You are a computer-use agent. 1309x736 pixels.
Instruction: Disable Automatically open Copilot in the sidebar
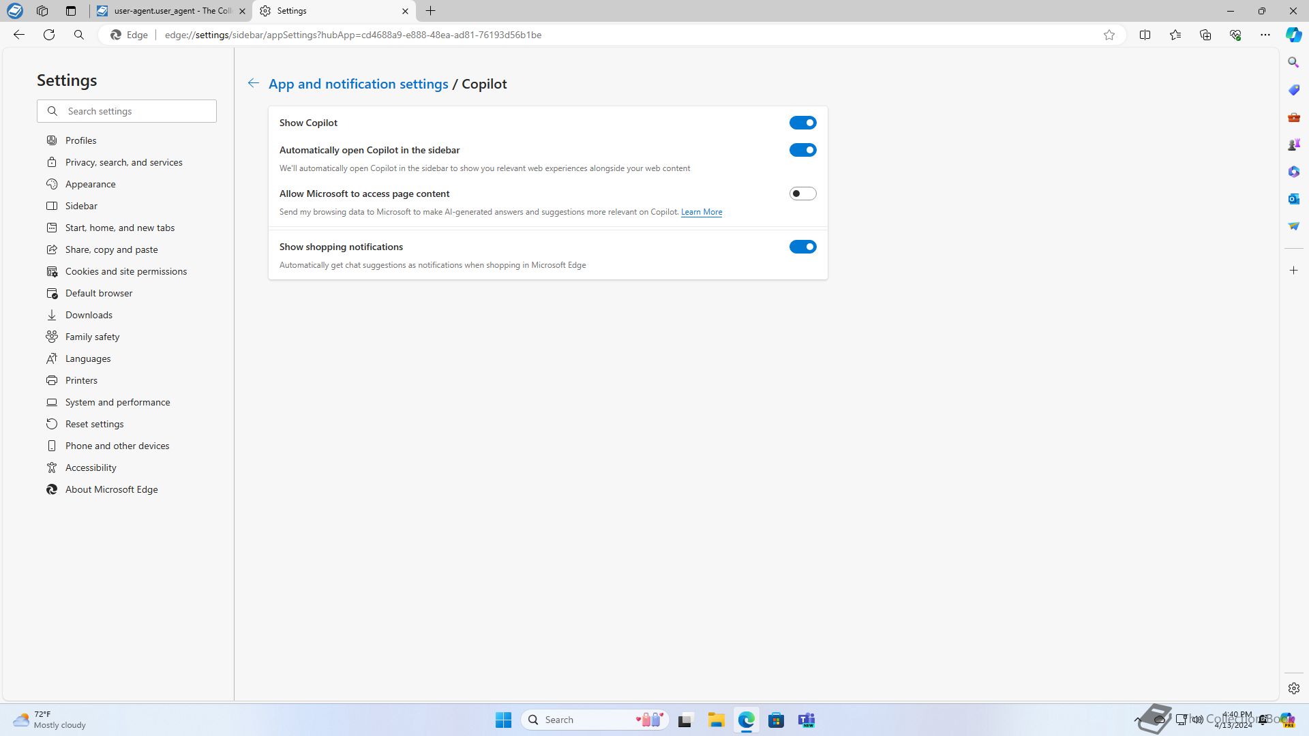coord(802,150)
